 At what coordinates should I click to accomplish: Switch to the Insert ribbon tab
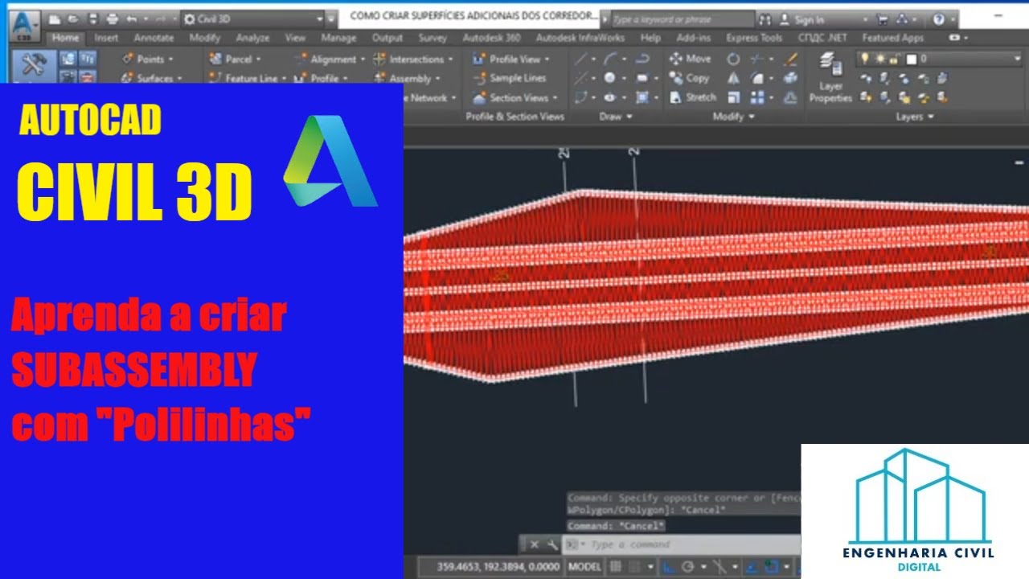[106, 38]
